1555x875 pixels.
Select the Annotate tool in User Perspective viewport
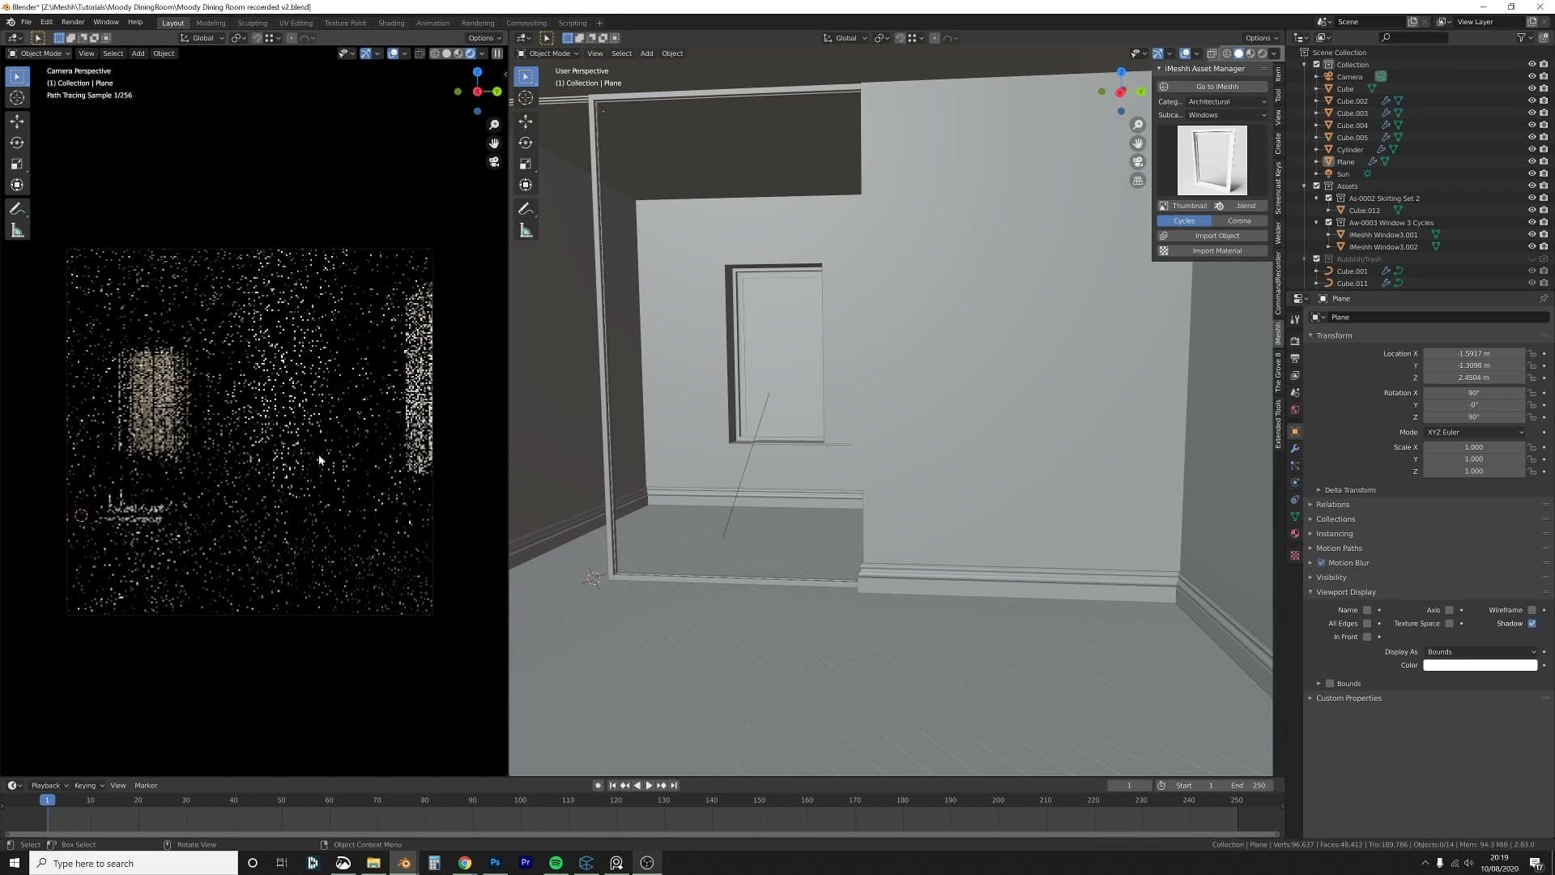tap(526, 209)
